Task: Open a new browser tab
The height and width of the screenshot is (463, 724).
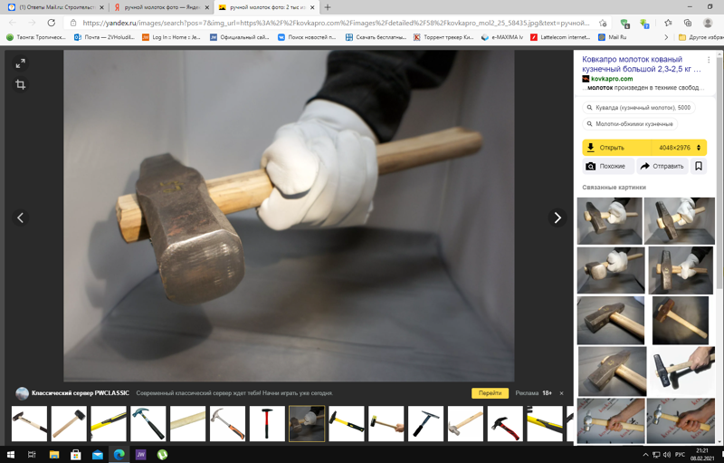Action: [x=328, y=7]
